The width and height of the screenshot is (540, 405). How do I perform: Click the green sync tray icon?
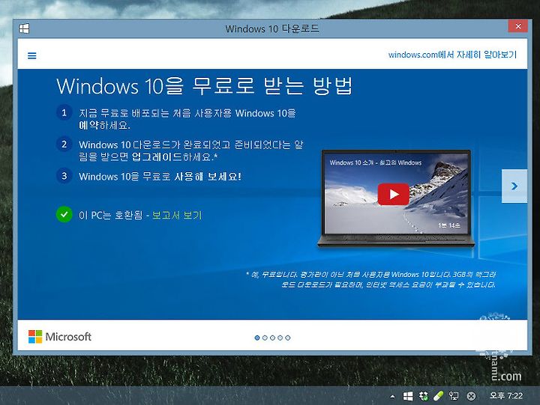(423, 396)
